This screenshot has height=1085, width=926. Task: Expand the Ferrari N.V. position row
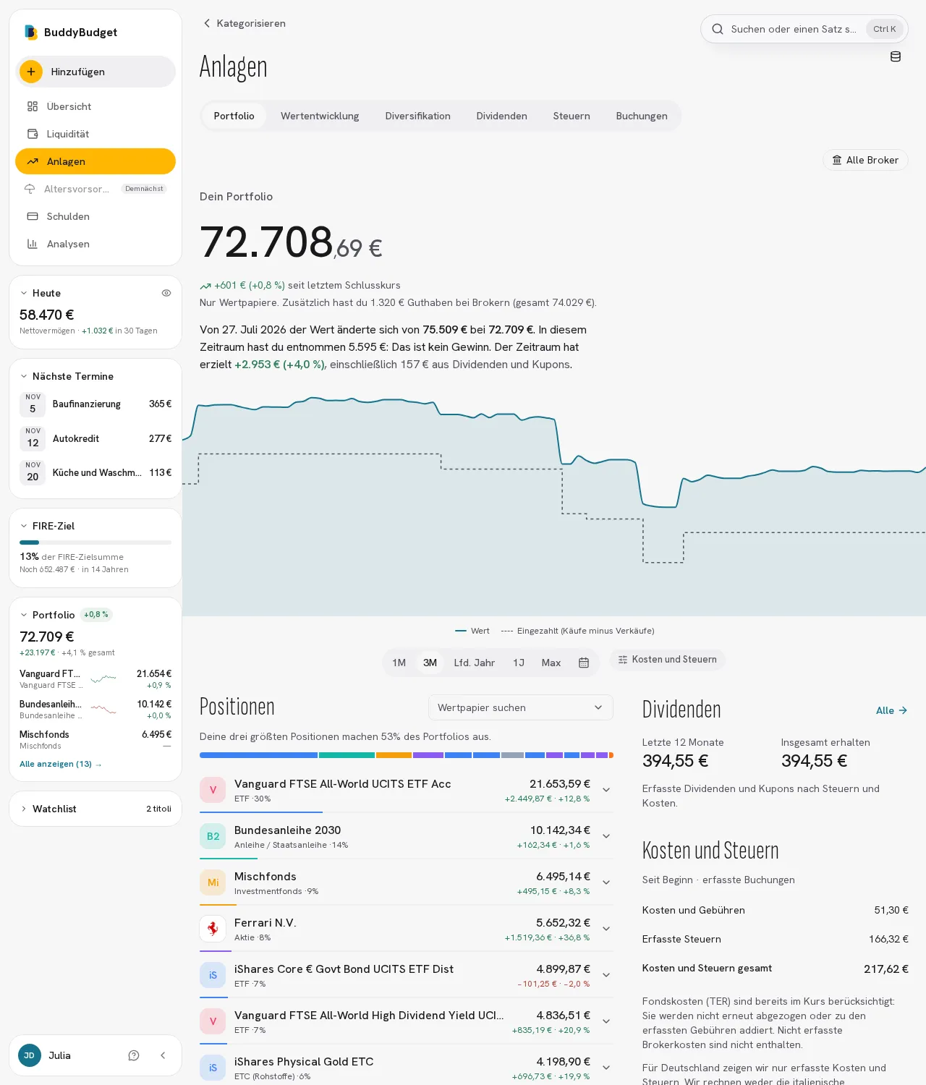coord(606,929)
